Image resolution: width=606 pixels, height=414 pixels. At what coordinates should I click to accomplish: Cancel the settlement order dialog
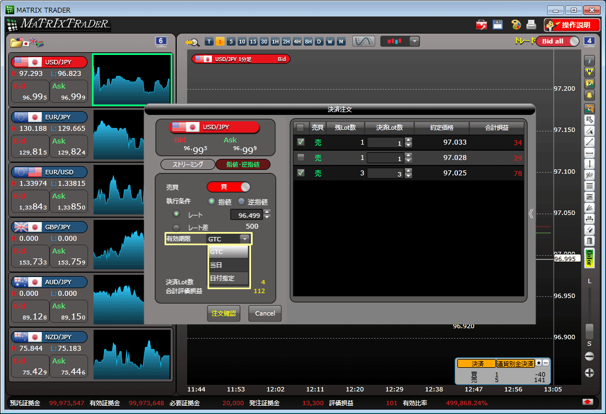click(x=265, y=313)
